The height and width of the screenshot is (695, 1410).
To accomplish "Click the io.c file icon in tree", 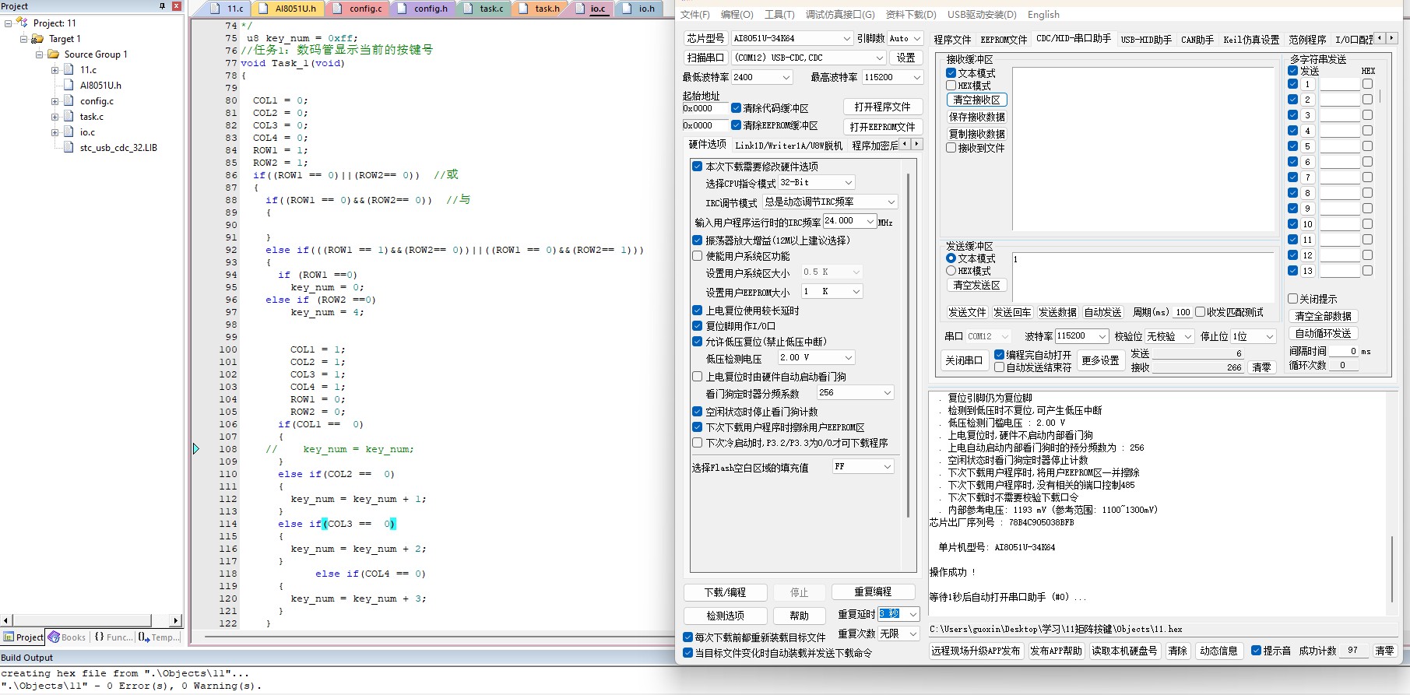I will (x=69, y=132).
